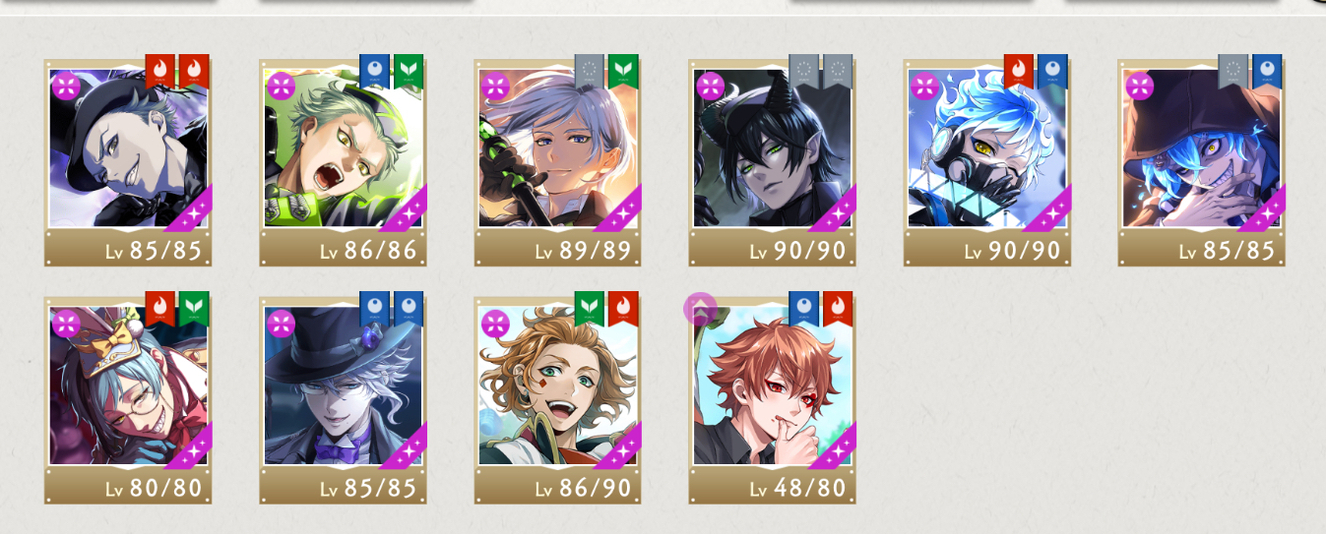1326x534 pixels.
Task: Click the Lv 86/90 level label
Action: 583,489
